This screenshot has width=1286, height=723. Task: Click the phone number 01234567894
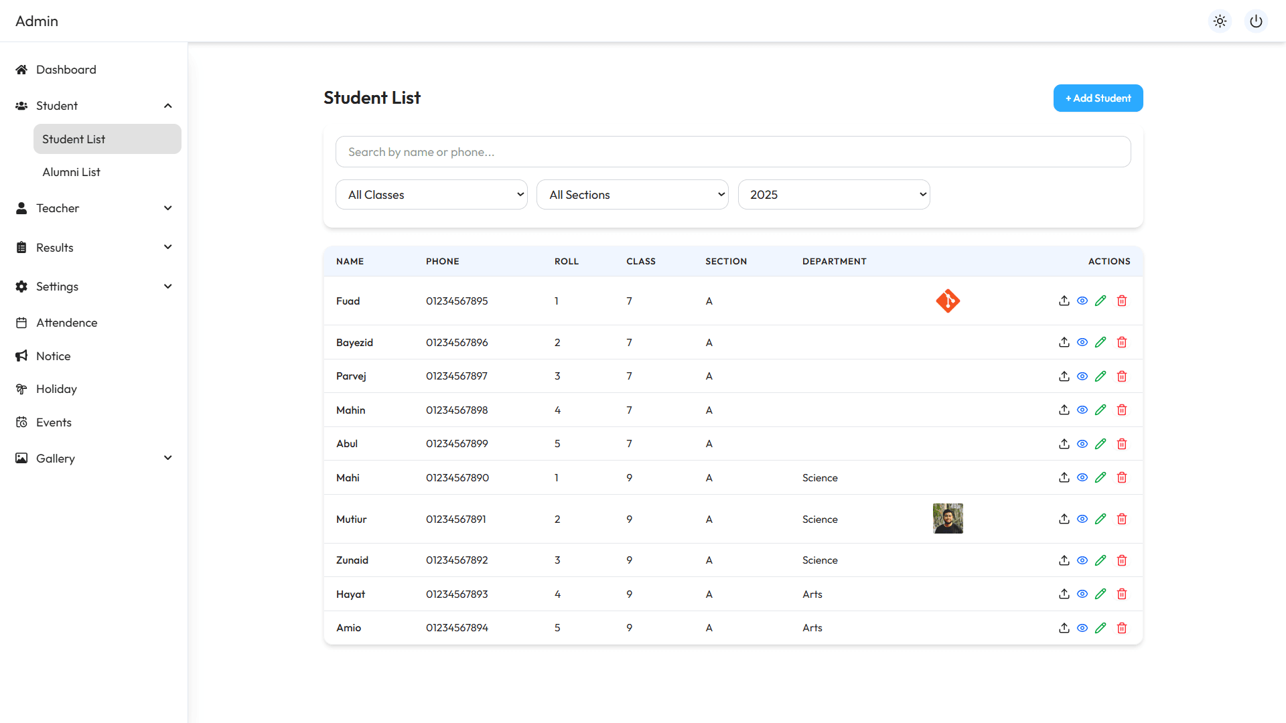pos(457,628)
